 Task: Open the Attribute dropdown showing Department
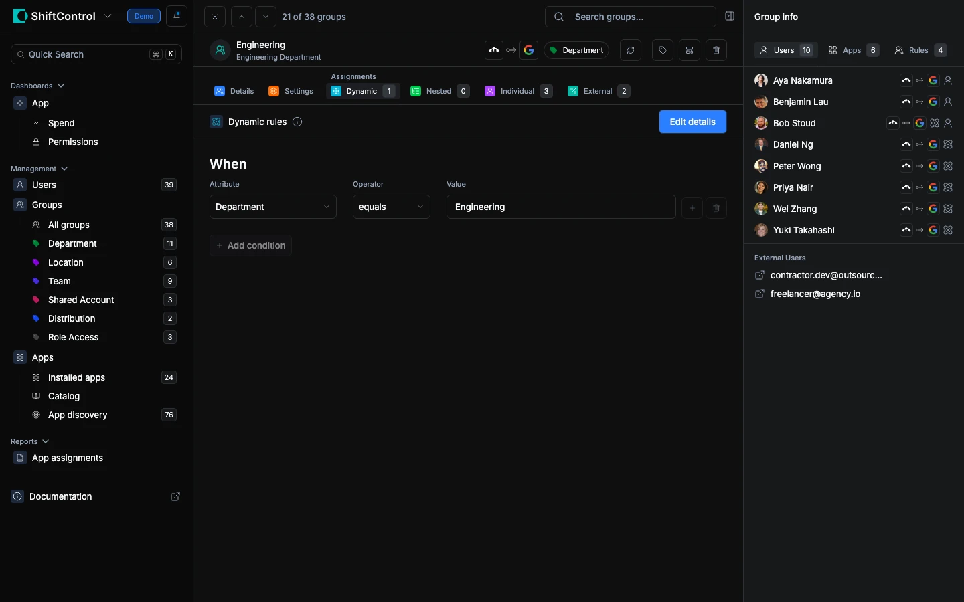[272, 207]
